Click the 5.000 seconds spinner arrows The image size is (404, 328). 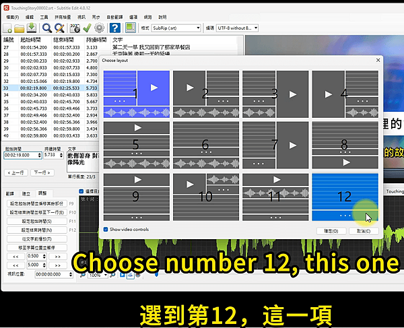(x=44, y=265)
